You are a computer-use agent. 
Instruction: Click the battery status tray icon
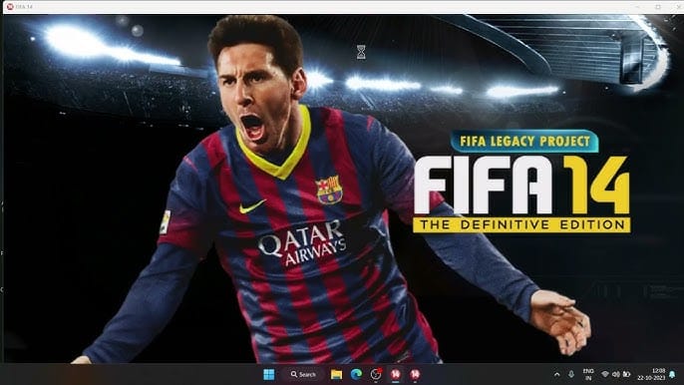[626, 374]
